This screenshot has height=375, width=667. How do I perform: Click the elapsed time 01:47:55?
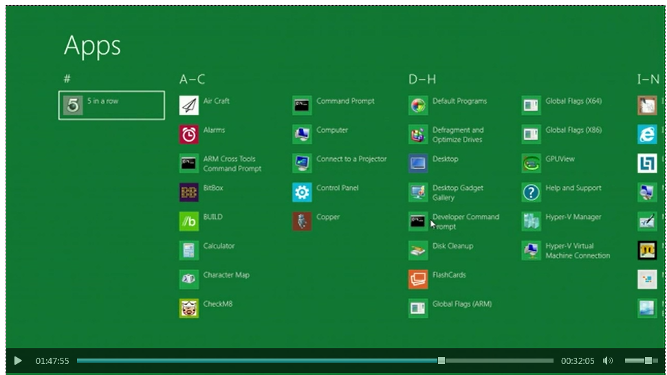(52, 361)
